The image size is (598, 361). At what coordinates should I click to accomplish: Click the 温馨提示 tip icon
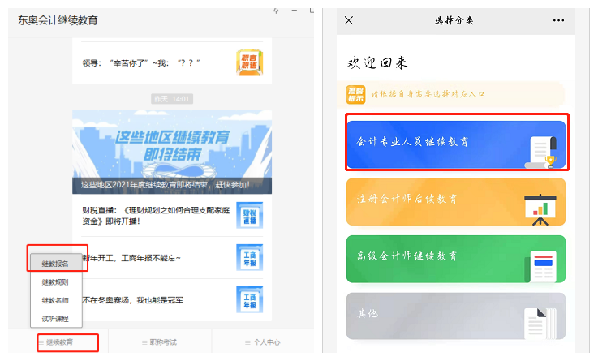coord(356,95)
